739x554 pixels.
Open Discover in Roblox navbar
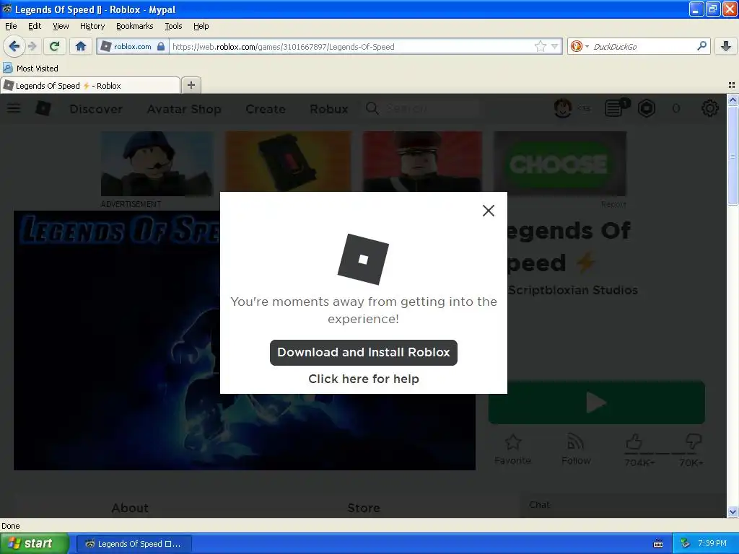pos(96,109)
